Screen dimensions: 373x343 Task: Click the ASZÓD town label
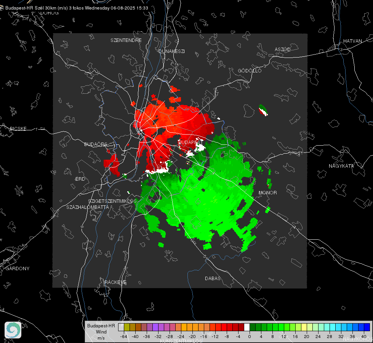point(283,49)
